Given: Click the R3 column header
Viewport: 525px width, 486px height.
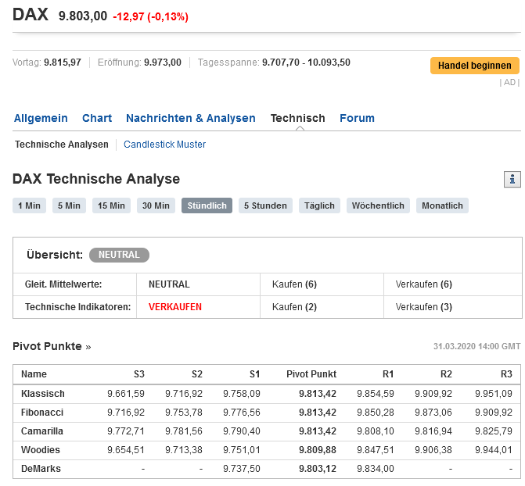Looking at the screenshot, I should click(x=506, y=374).
